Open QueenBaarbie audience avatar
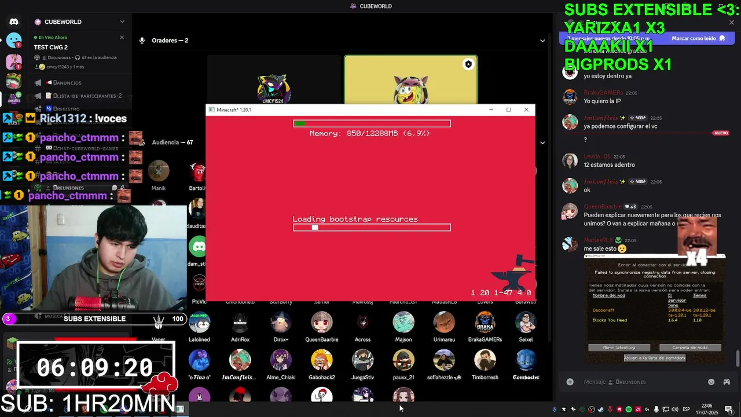This screenshot has height=417, width=741. [321, 323]
